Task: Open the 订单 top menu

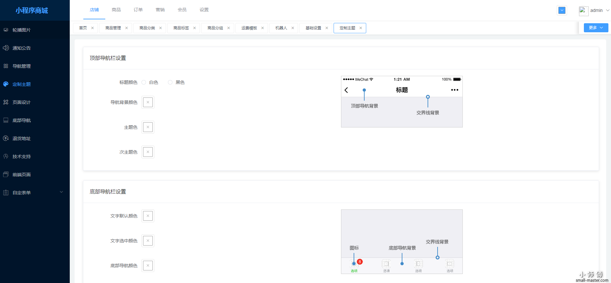Action: pos(138,10)
